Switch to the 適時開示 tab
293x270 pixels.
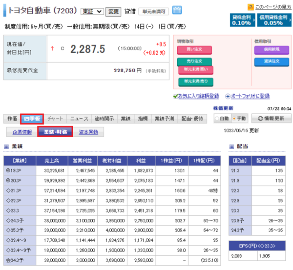(105, 119)
